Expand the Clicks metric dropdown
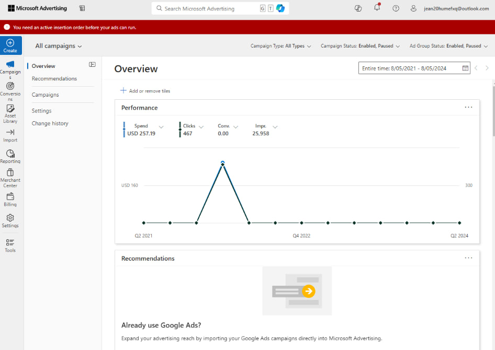The image size is (495, 350). coord(201,127)
